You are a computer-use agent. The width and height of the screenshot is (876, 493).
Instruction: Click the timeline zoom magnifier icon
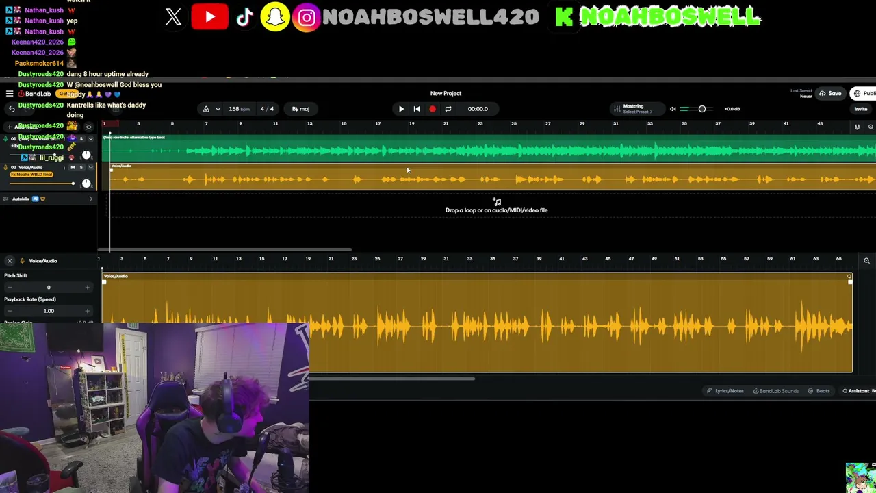point(871,127)
